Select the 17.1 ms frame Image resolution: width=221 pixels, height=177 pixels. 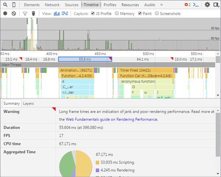pos(196,59)
